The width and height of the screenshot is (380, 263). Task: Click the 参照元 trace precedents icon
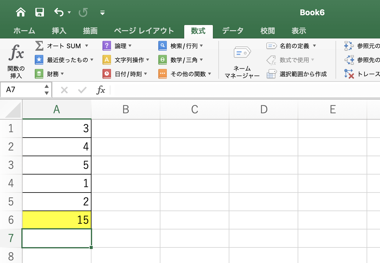349,46
